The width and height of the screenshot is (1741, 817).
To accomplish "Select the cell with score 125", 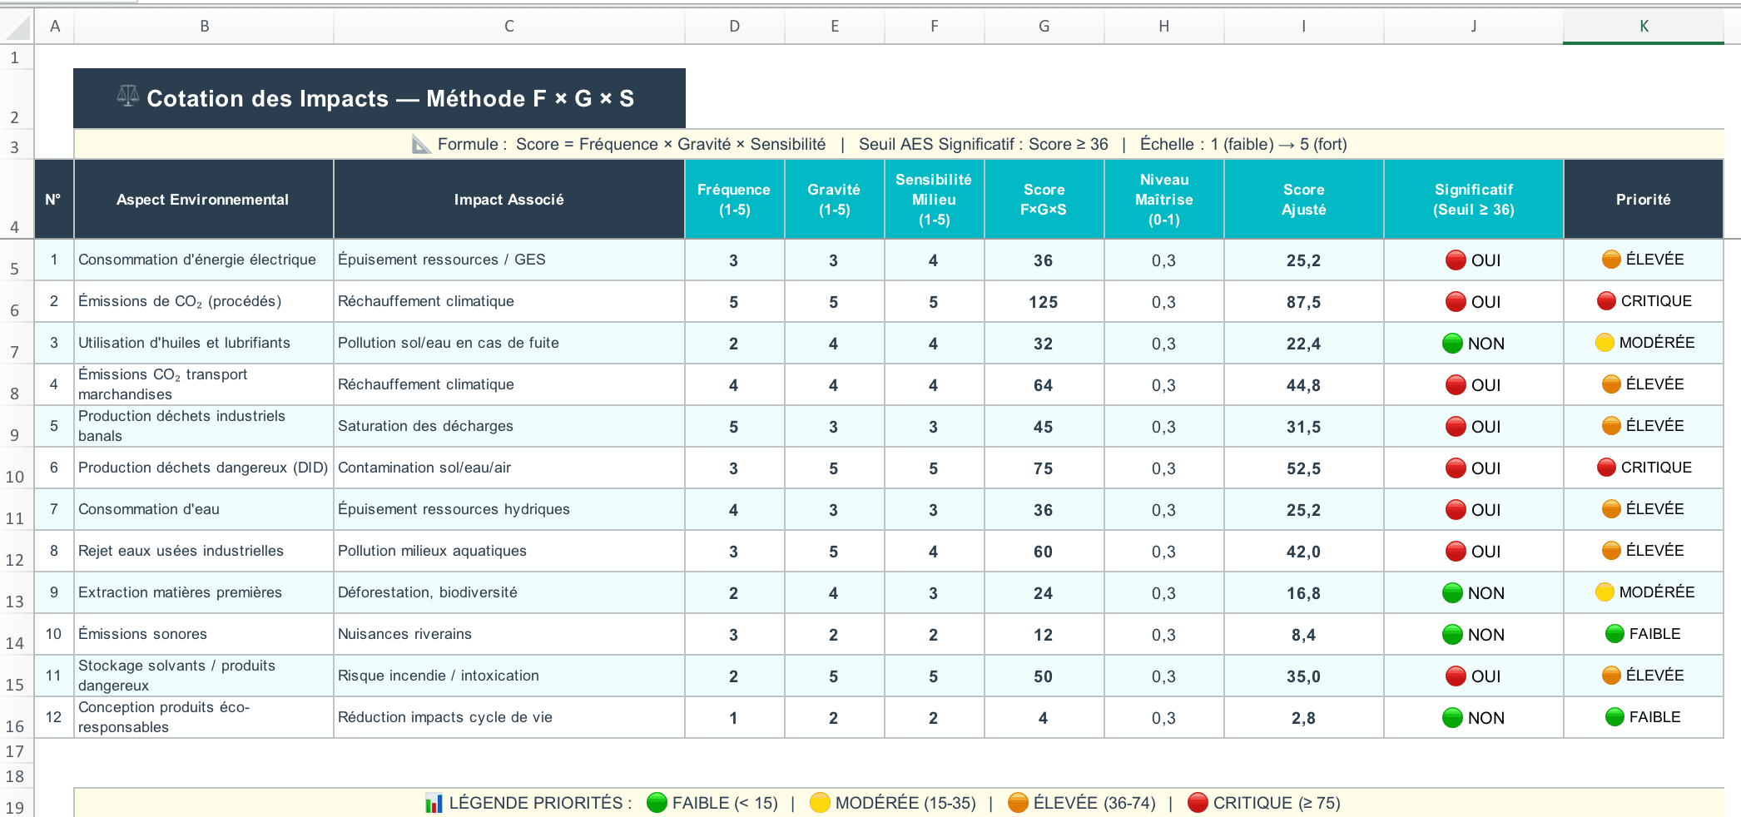I will pyautogui.click(x=1044, y=302).
